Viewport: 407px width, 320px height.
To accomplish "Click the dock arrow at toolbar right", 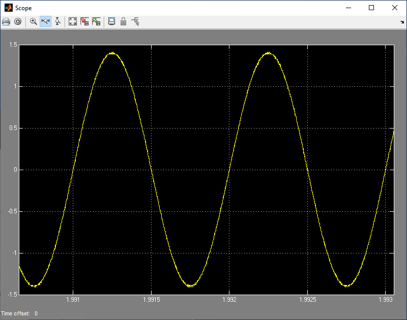I will coord(402,22).
